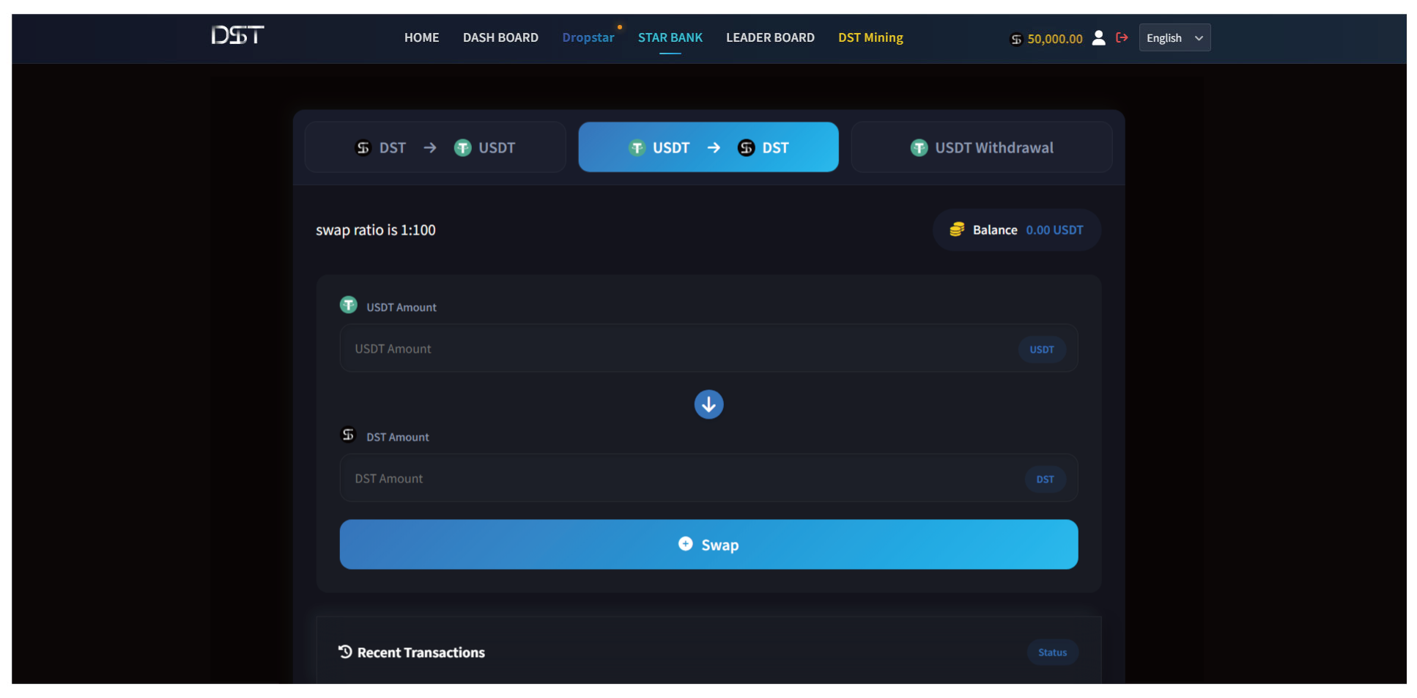Open the DST Mining link
This screenshot has width=1417, height=698.
coord(870,37)
